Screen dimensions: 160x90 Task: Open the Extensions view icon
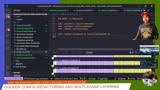click(8, 48)
